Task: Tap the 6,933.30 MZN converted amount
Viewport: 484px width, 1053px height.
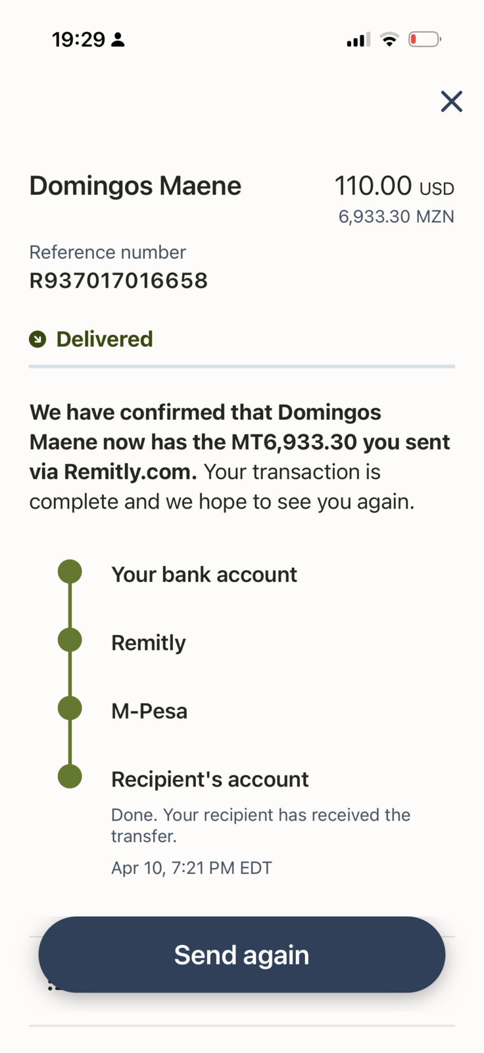Action: click(x=396, y=217)
